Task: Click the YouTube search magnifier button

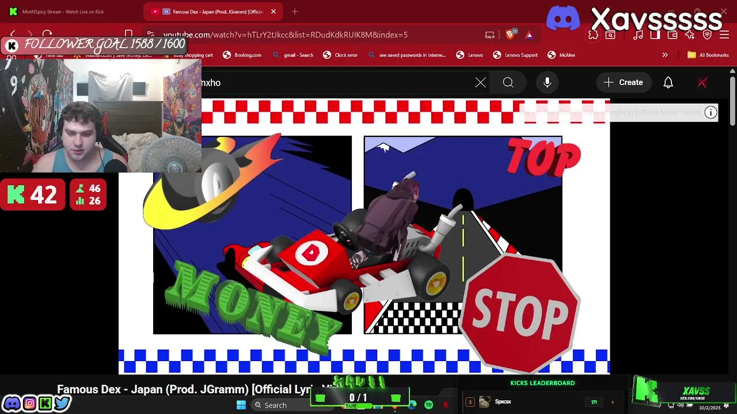Action: pyautogui.click(x=508, y=83)
